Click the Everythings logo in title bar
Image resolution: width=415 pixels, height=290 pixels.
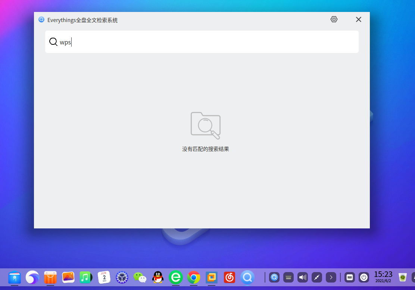(41, 19)
